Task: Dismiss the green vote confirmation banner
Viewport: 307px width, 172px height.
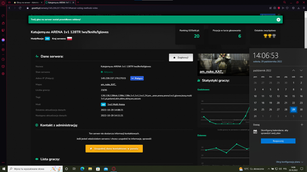Action: point(278,20)
